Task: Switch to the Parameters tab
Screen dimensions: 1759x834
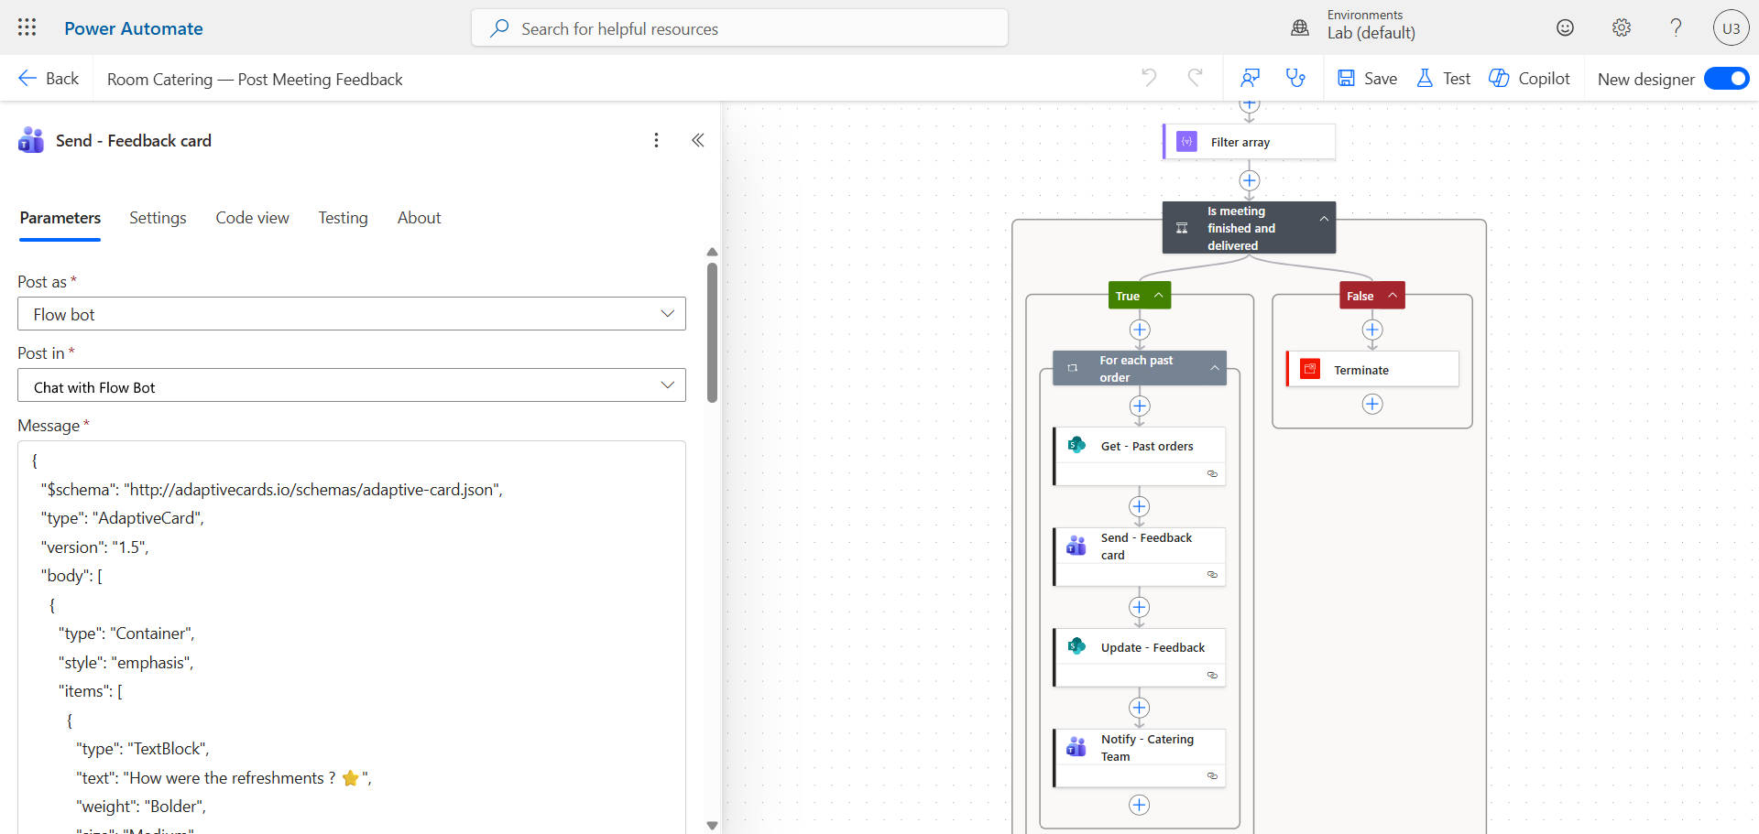Action: 60,218
